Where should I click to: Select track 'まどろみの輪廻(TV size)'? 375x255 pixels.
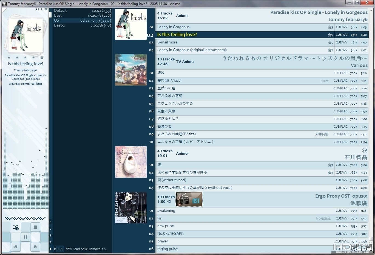[x=262, y=134]
